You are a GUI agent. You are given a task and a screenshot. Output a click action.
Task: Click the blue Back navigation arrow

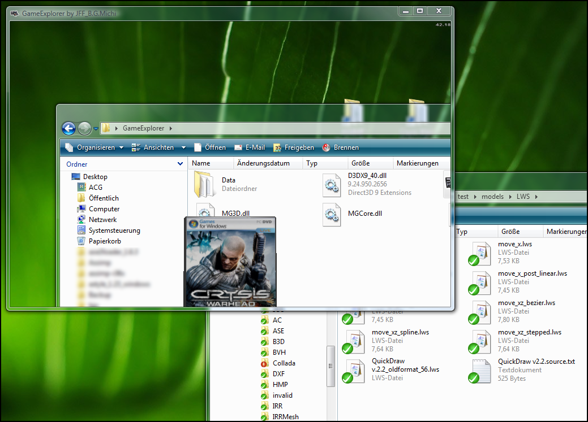click(x=68, y=128)
